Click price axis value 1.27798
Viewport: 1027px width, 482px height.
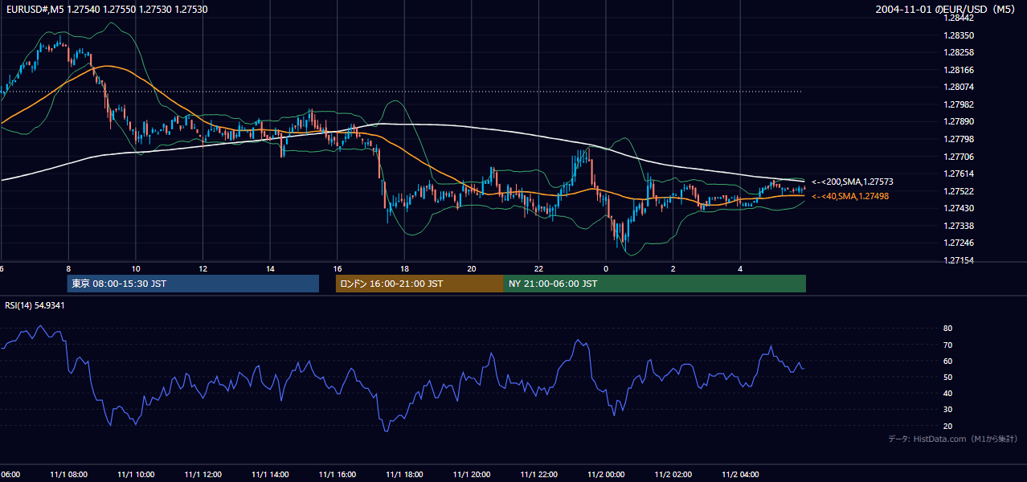[959, 139]
